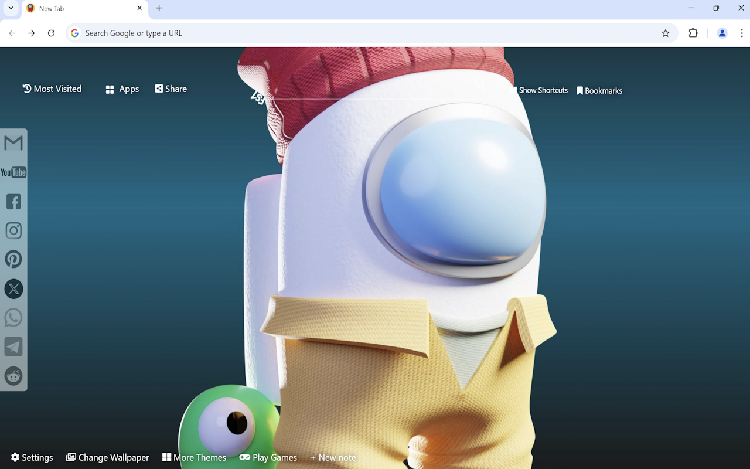Open the Apps menu

coord(122,89)
